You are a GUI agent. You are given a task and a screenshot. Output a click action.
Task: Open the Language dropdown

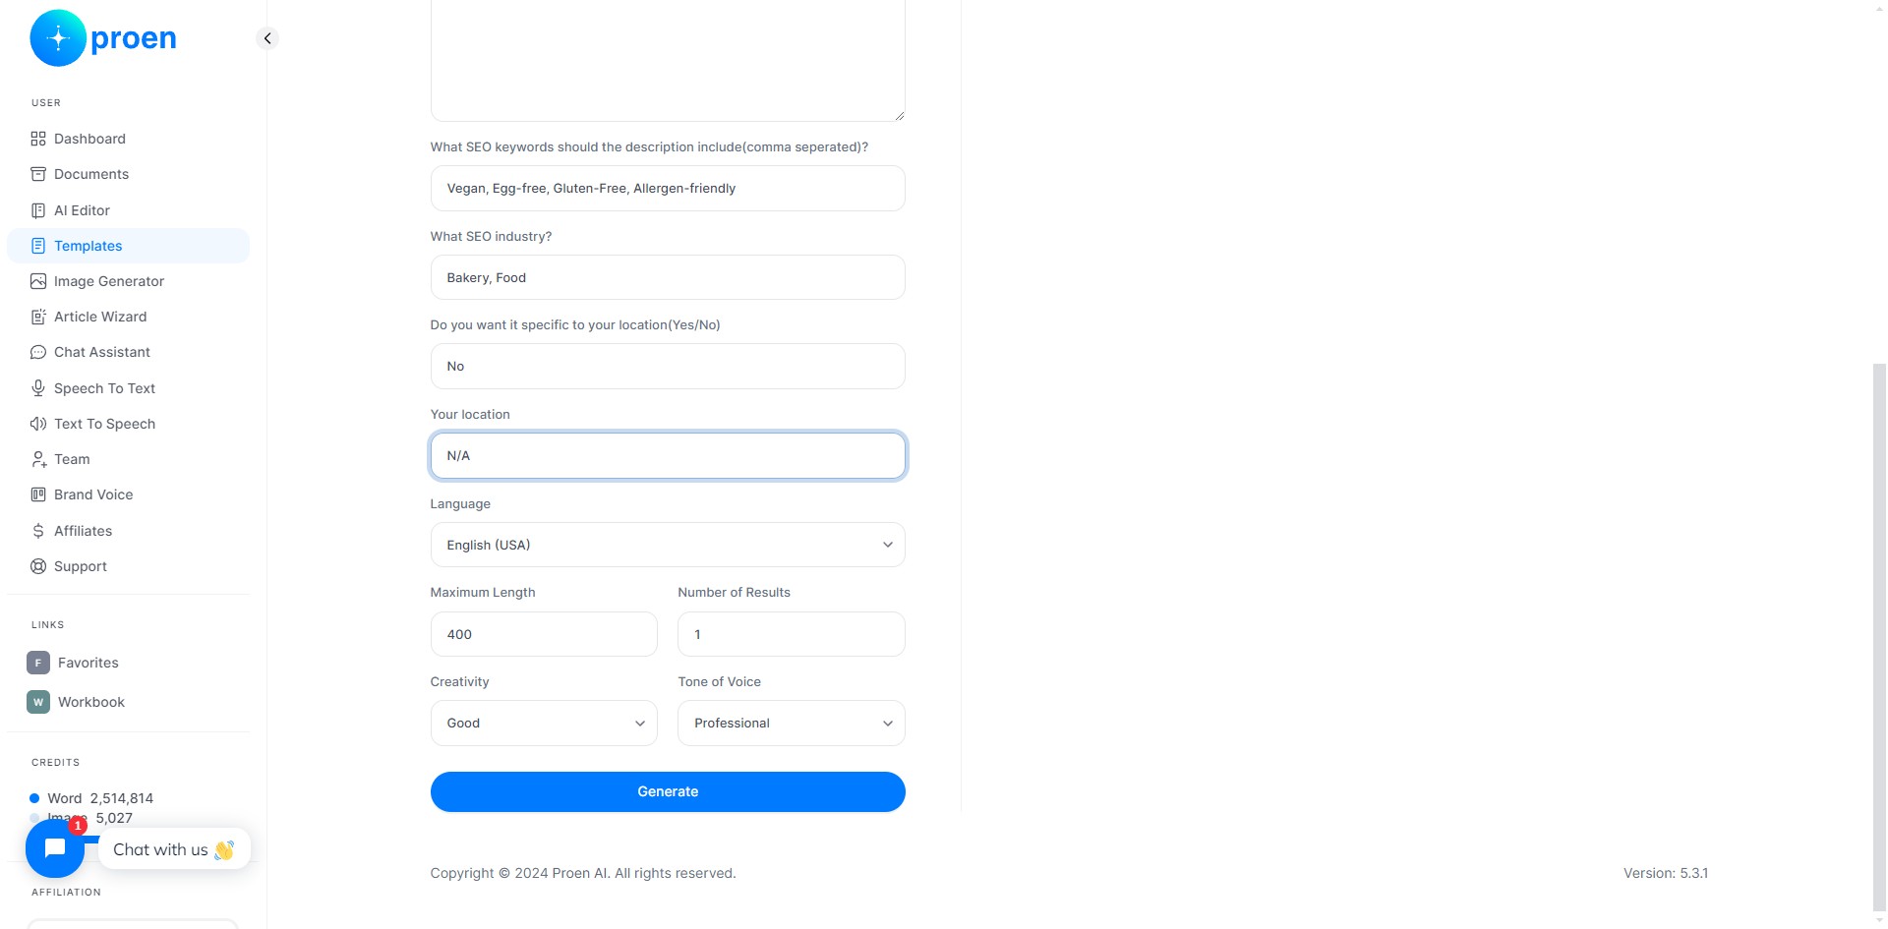[x=668, y=545]
